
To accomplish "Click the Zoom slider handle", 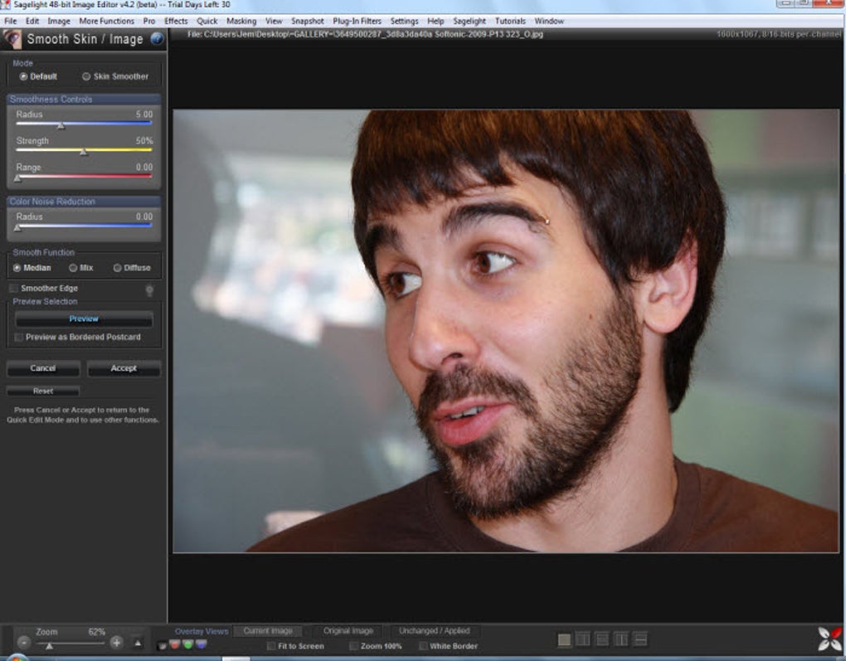I will point(49,645).
